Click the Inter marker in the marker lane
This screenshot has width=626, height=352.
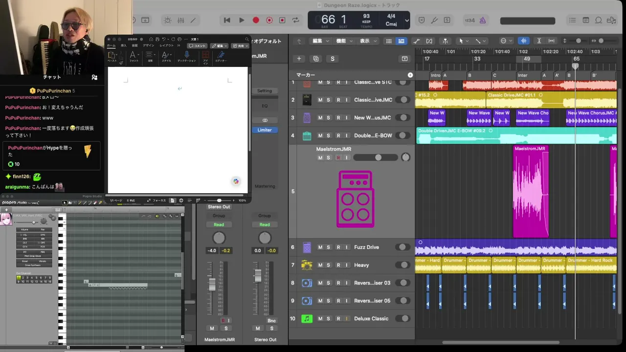(x=522, y=75)
